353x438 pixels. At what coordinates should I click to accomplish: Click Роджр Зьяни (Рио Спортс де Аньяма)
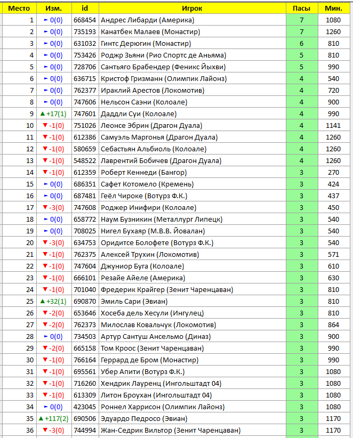pos(192,55)
